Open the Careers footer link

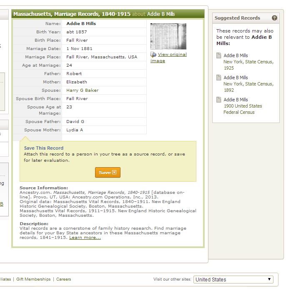point(63,279)
